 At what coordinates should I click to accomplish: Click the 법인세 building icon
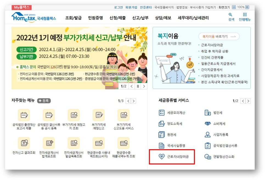[x=208, y=113]
